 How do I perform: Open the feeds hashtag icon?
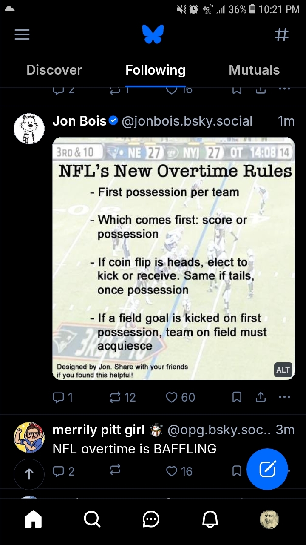coord(282,34)
